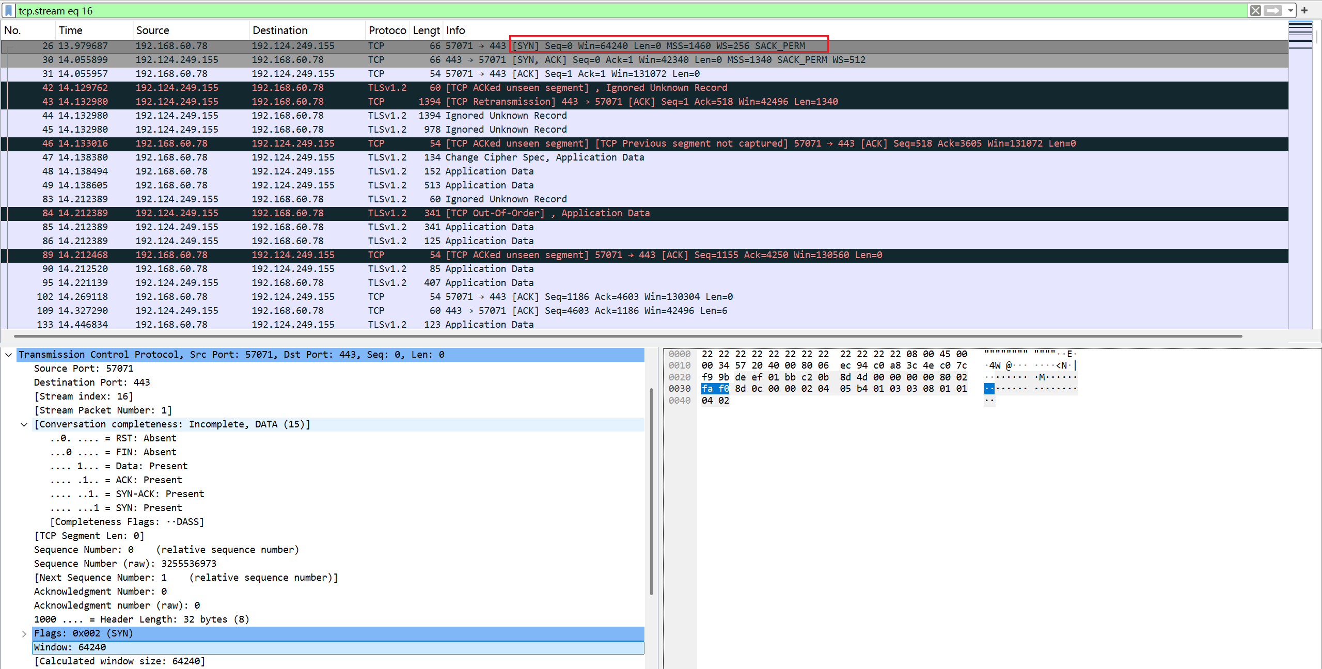Clear the display filter with the X button
This screenshot has width=1322, height=669.
coord(1255,10)
